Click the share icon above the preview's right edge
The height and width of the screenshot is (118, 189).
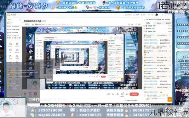point(129,24)
